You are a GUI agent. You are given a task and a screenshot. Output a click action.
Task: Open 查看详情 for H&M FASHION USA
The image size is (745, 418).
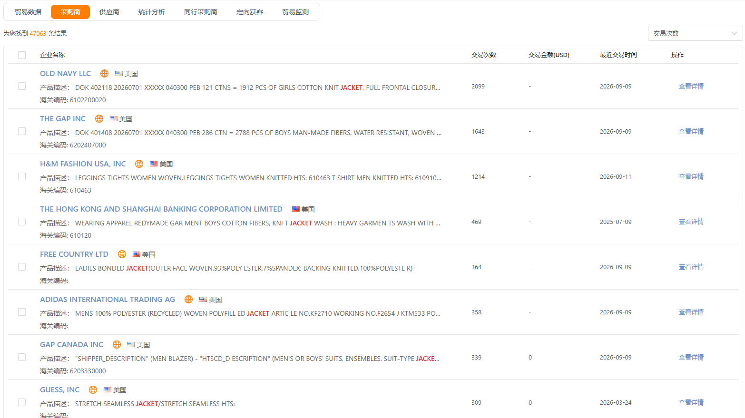point(691,176)
